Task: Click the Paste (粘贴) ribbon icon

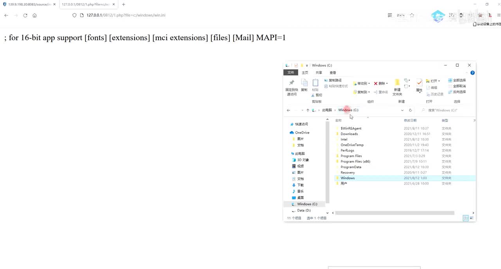Action: coord(315,85)
